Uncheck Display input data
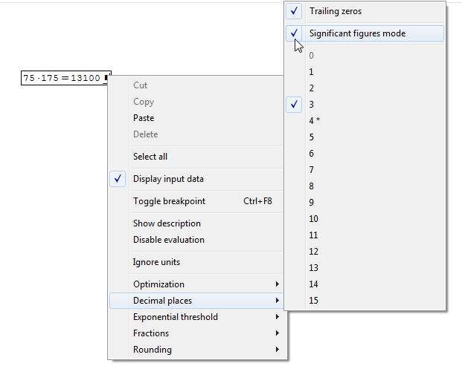The image size is (462, 366). 168,179
